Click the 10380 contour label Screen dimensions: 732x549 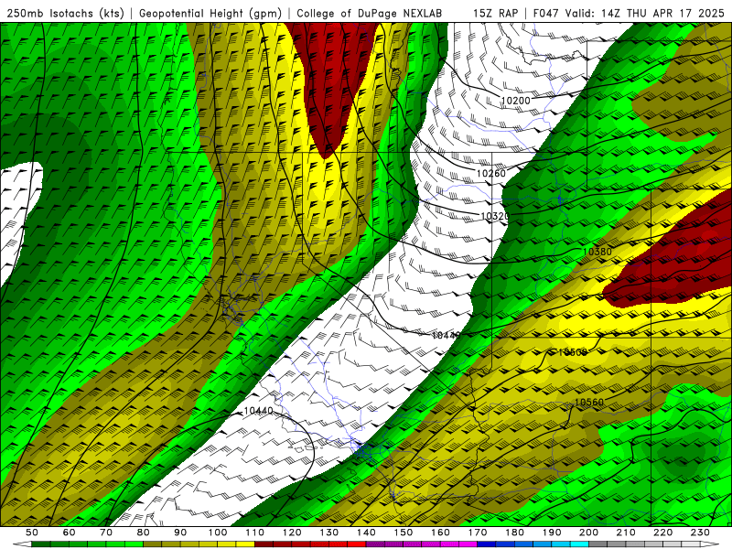pos(597,252)
